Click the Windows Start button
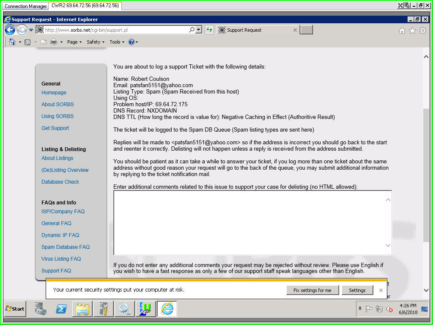 [15, 308]
